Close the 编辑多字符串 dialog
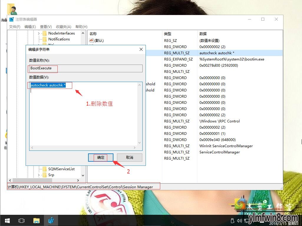The height and width of the screenshot is (226, 302). click(141, 49)
